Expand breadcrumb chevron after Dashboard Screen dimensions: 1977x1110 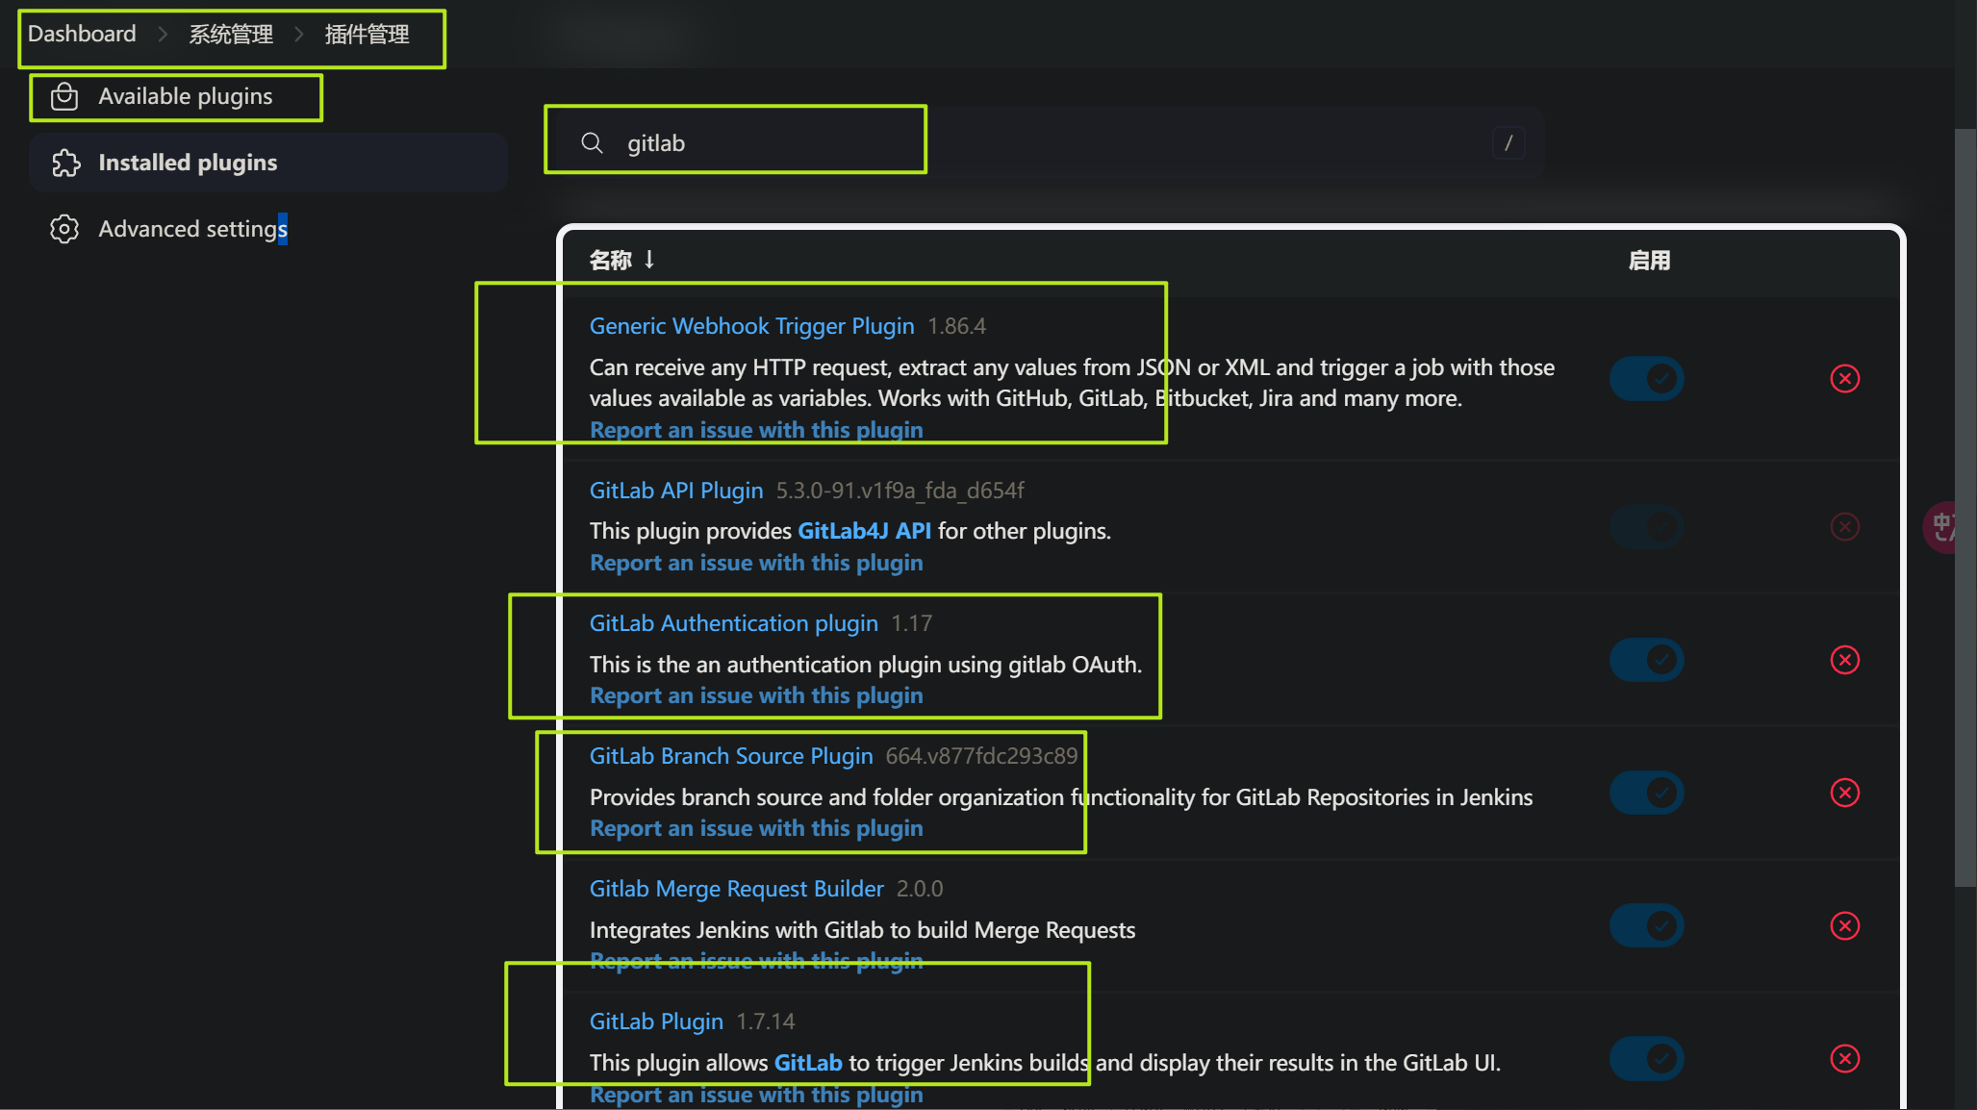pyautogui.click(x=163, y=35)
